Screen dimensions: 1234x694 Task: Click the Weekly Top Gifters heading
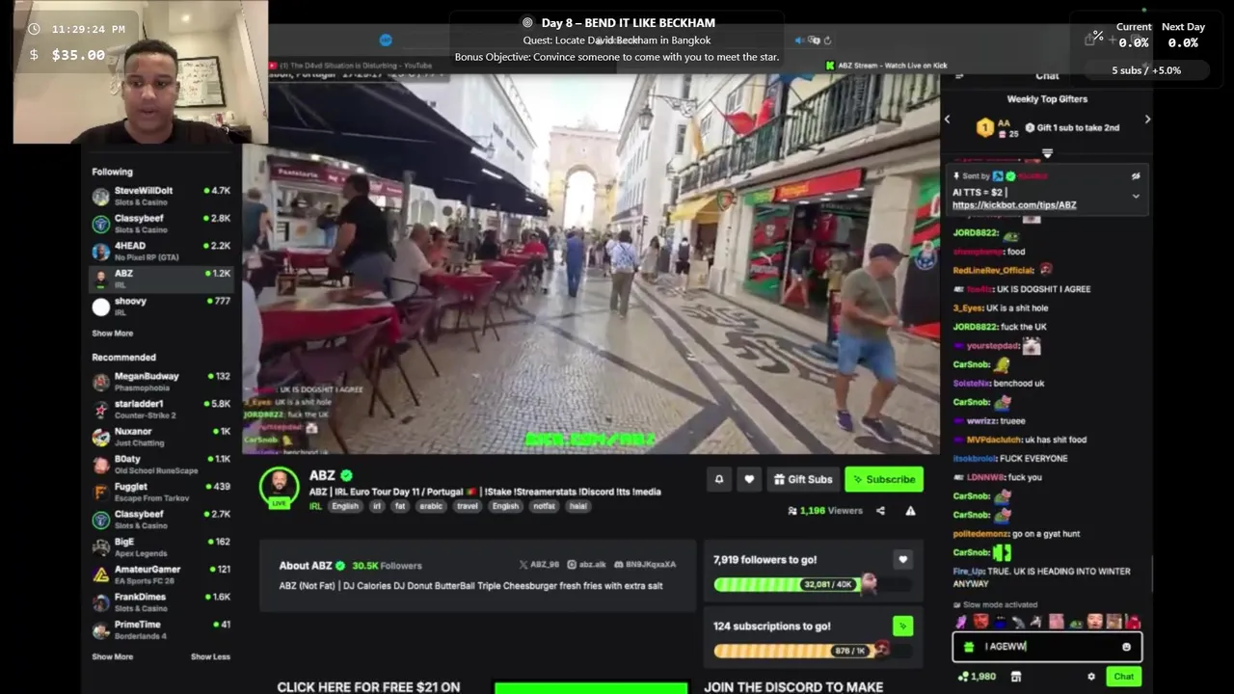click(1047, 99)
